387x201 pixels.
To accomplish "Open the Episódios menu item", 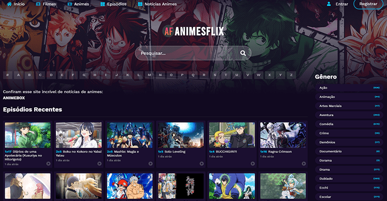I will 114,4.
